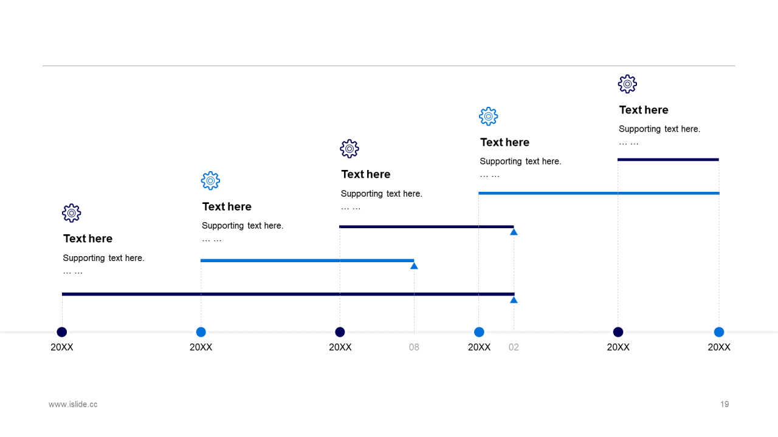The image size is (778, 437).
Task: Open the www.islide.cc link
Action: coord(73,404)
